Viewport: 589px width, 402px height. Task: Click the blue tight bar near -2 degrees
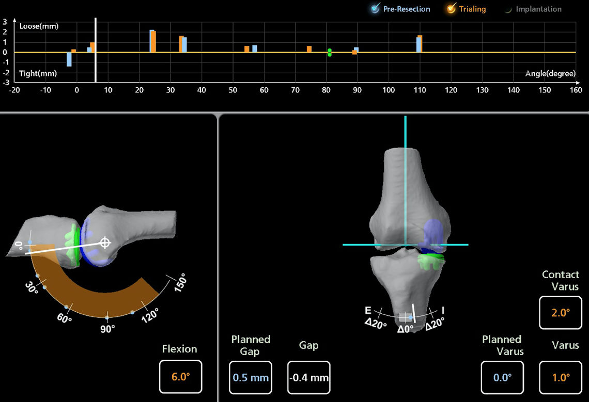(69, 59)
